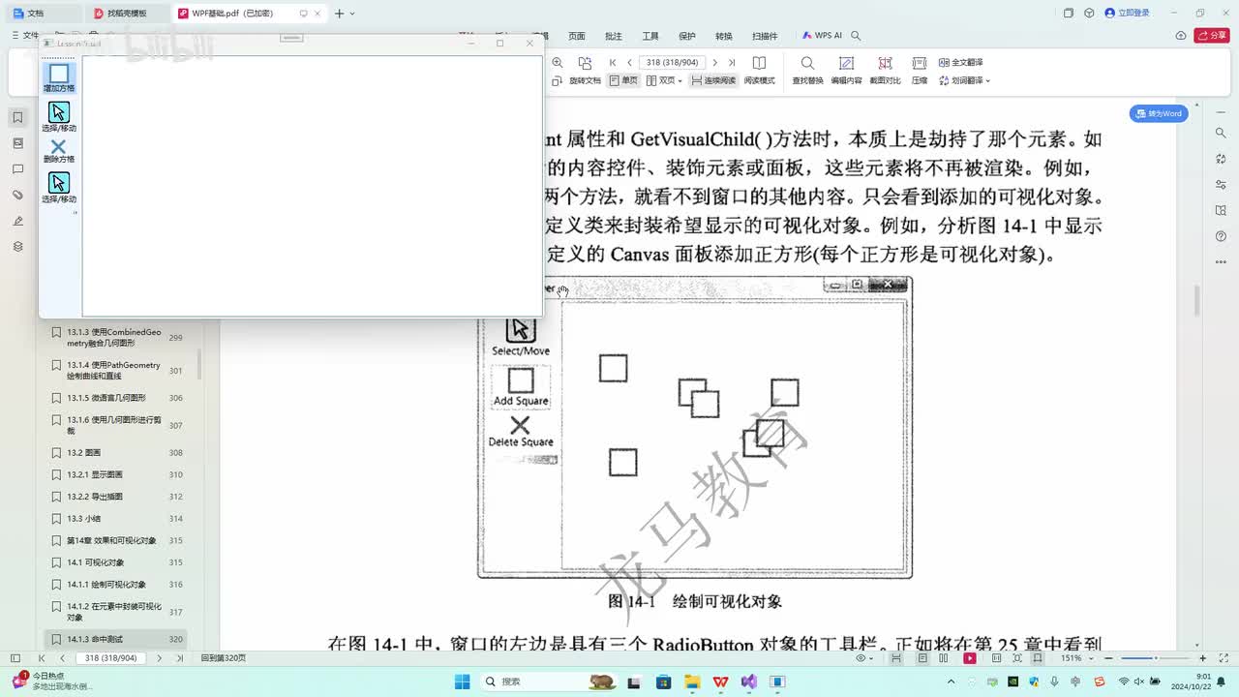Click 全文翻译 full text translation
The width and height of the screenshot is (1239, 697).
959,63
